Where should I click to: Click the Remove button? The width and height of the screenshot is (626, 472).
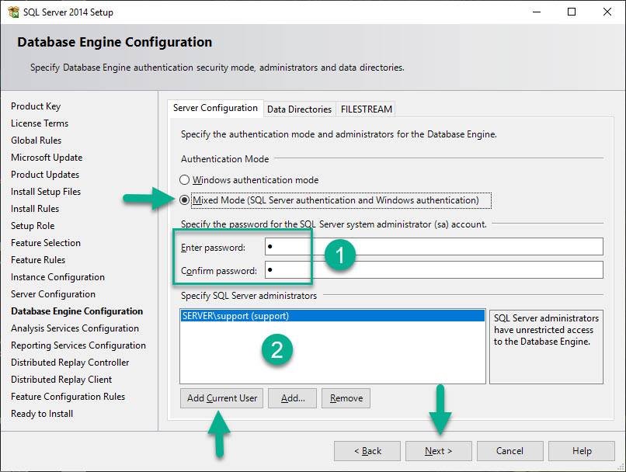click(346, 398)
